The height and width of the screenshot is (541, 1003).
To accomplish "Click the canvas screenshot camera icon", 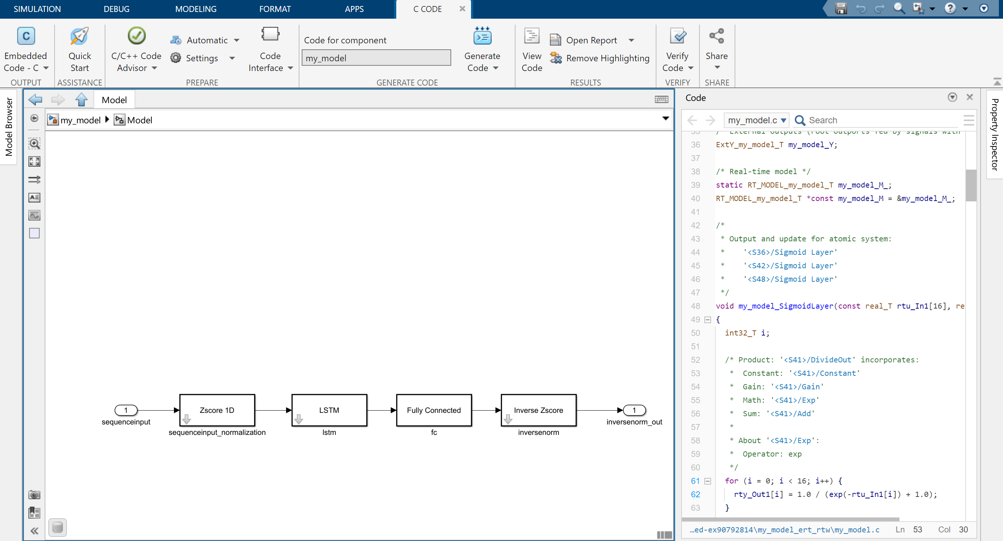I will (34, 495).
